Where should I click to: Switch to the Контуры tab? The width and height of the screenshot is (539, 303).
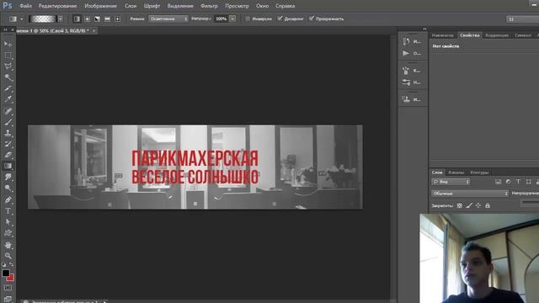click(479, 173)
